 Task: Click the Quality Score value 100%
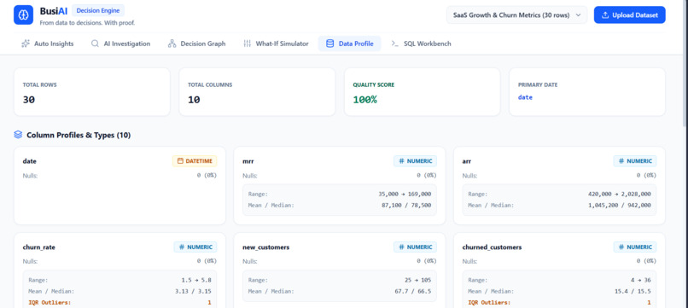(364, 100)
